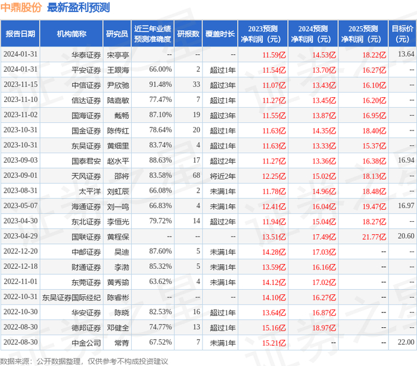The height and width of the screenshot is (366, 417).
Task: Select 2023 forecast 15.21亿
Action: (274, 343)
